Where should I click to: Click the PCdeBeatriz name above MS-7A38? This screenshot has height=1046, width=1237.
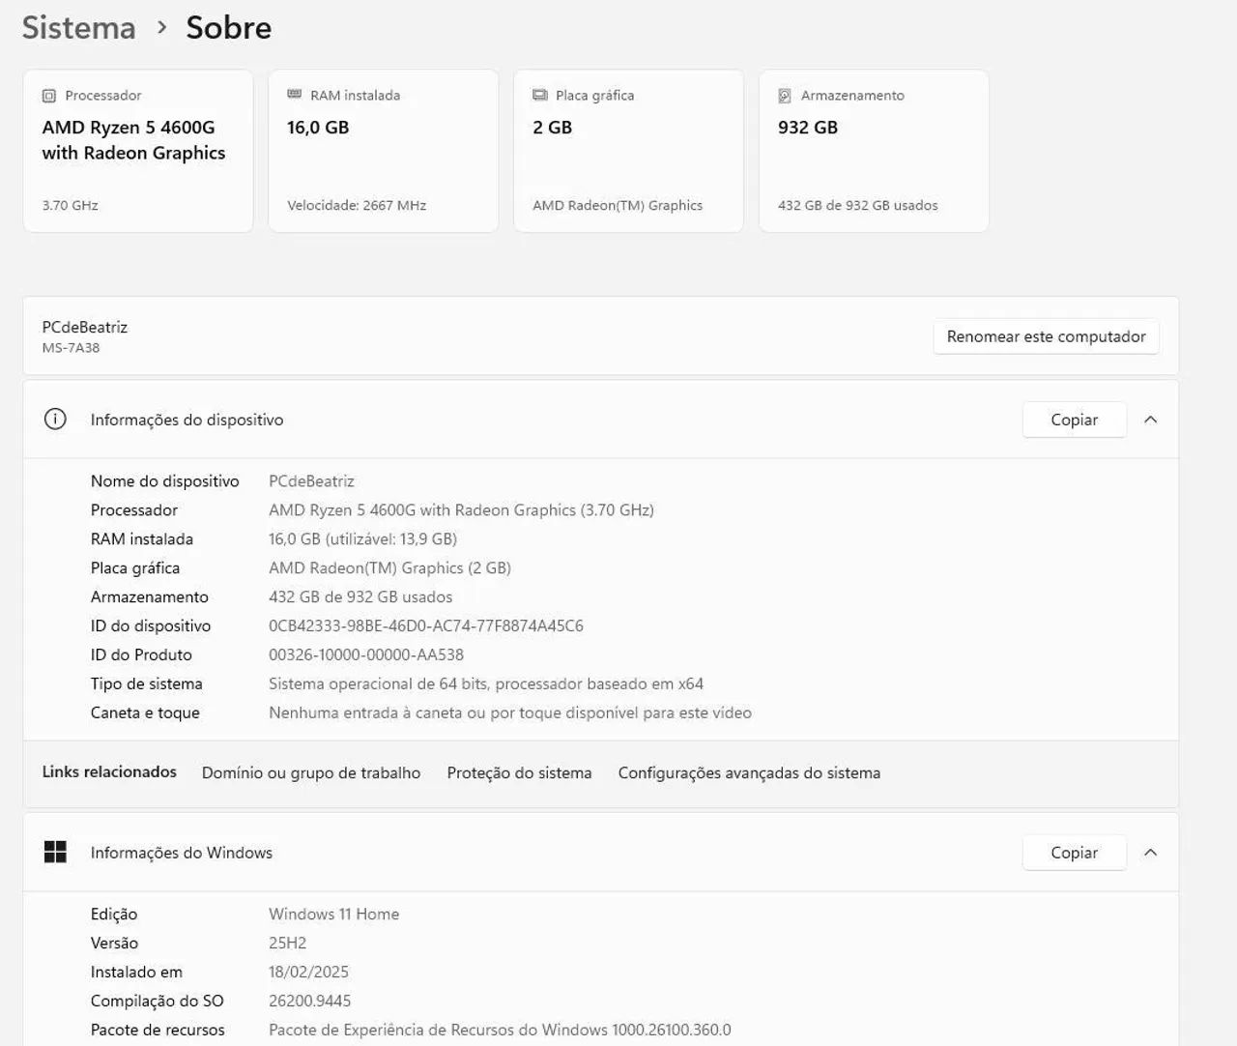click(85, 328)
